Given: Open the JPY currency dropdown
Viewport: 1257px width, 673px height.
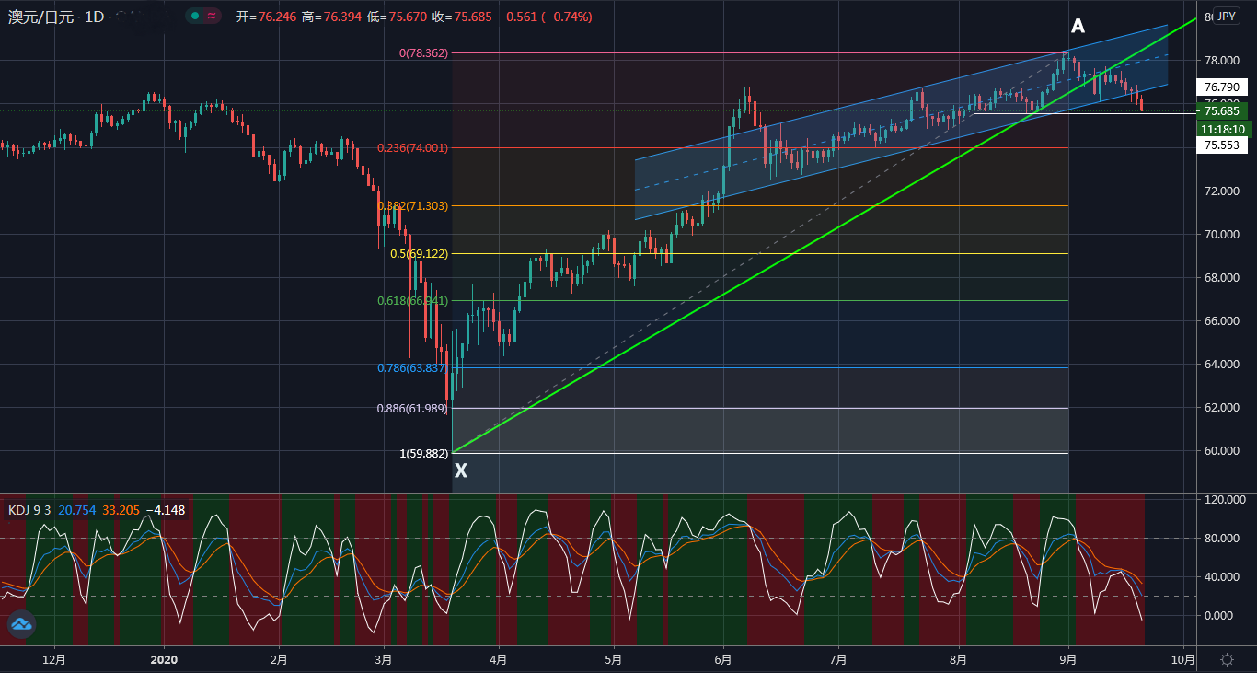Looking at the screenshot, I should pos(1226,17).
